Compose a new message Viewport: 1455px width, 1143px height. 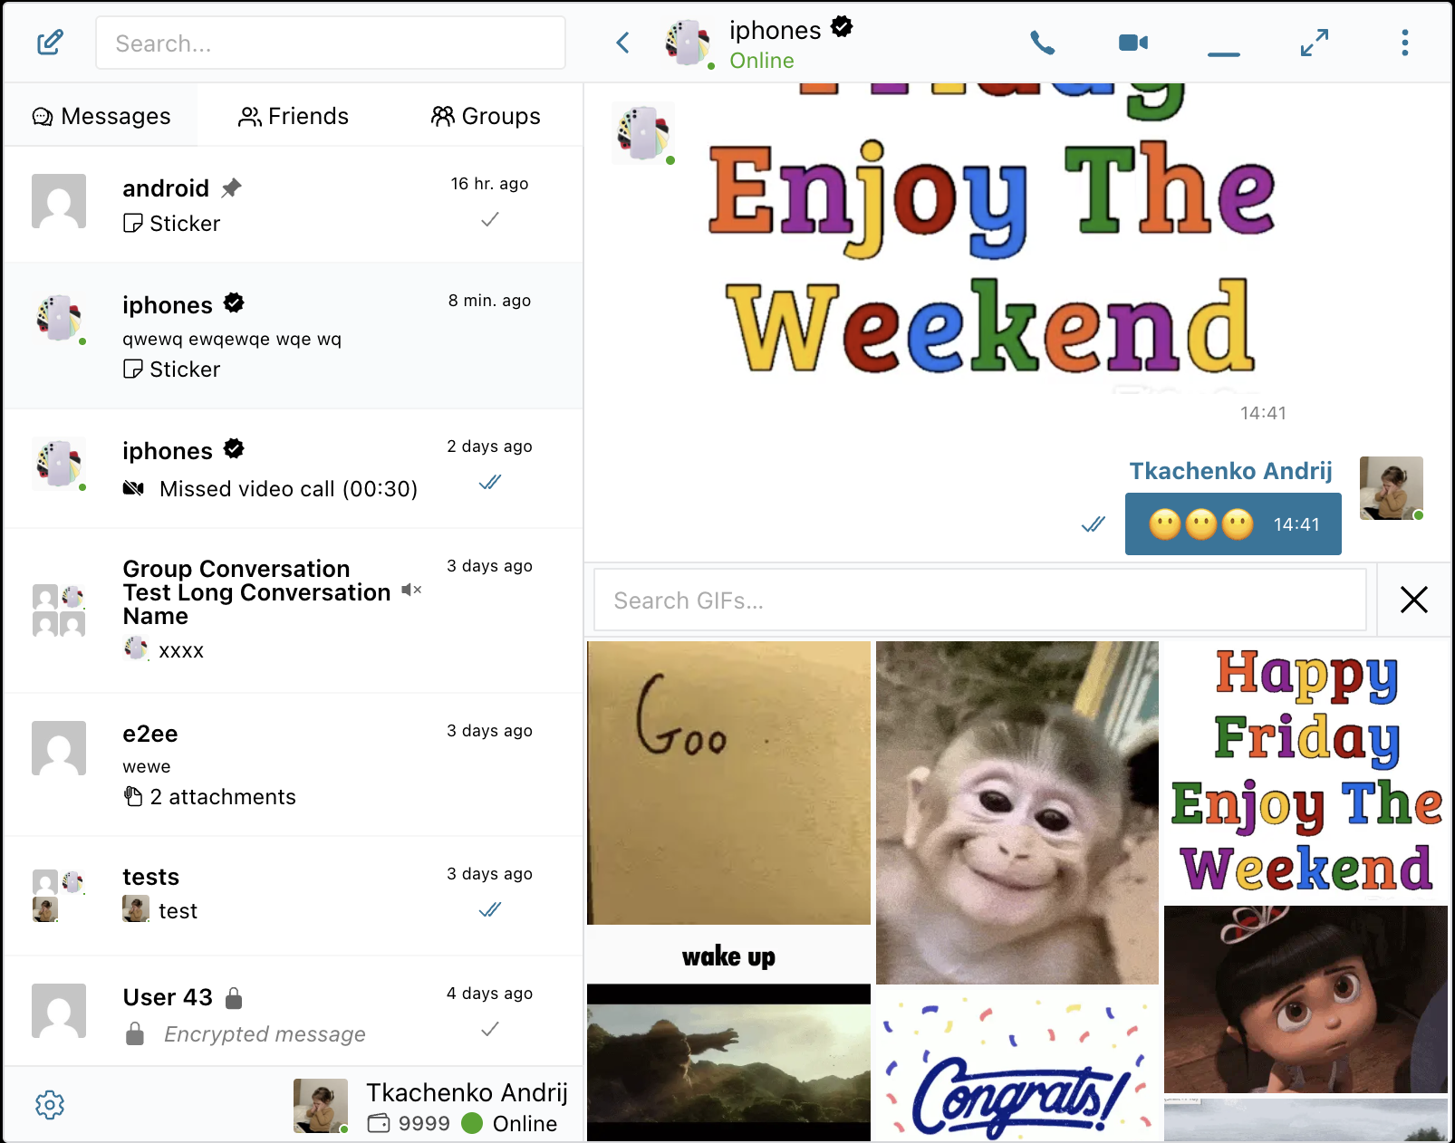point(50,43)
